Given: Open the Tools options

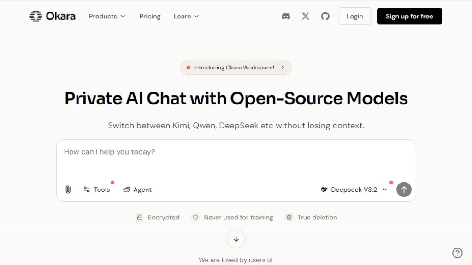Looking at the screenshot, I should click(97, 190).
